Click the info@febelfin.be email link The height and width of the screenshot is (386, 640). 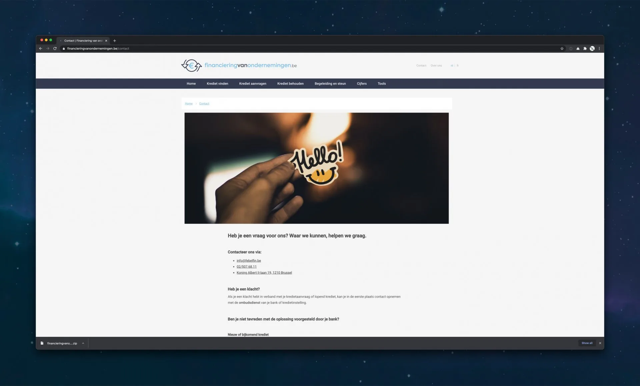point(249,261)
